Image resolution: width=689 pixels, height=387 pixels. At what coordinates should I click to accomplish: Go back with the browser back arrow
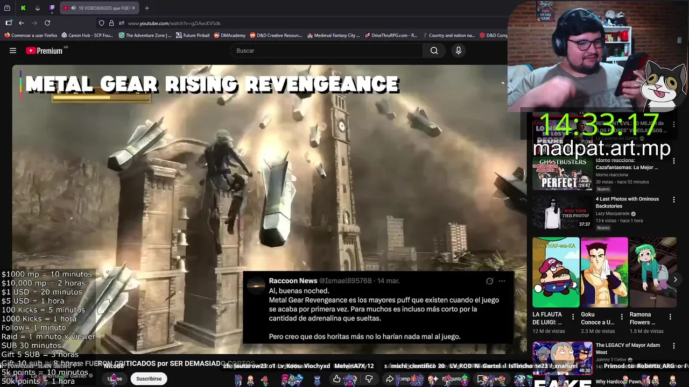22,23
